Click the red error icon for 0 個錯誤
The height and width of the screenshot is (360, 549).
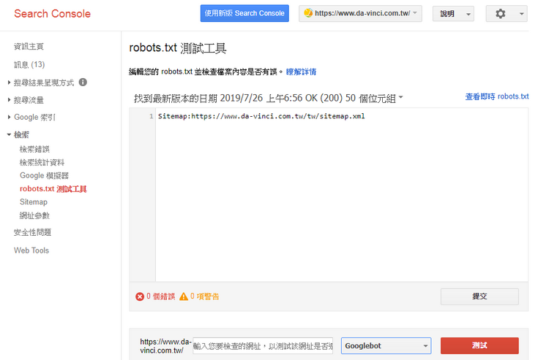(x=140, y=296)
